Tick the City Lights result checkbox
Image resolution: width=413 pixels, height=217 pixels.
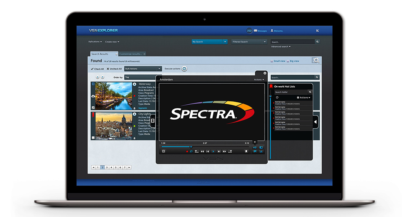click(93, 138)
